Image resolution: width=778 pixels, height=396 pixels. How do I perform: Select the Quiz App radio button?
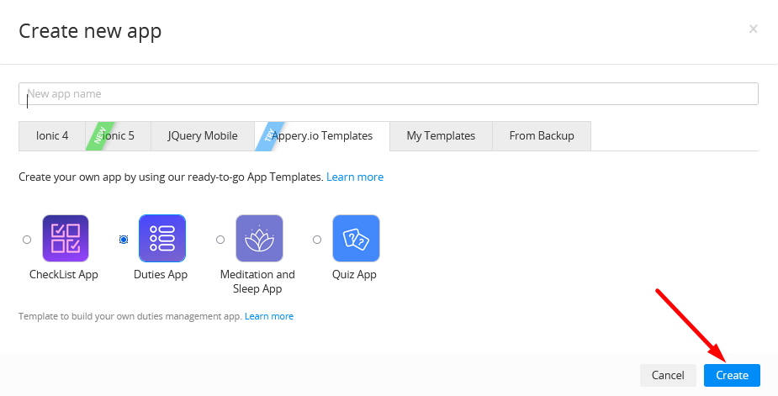click(x=317, y=240)
